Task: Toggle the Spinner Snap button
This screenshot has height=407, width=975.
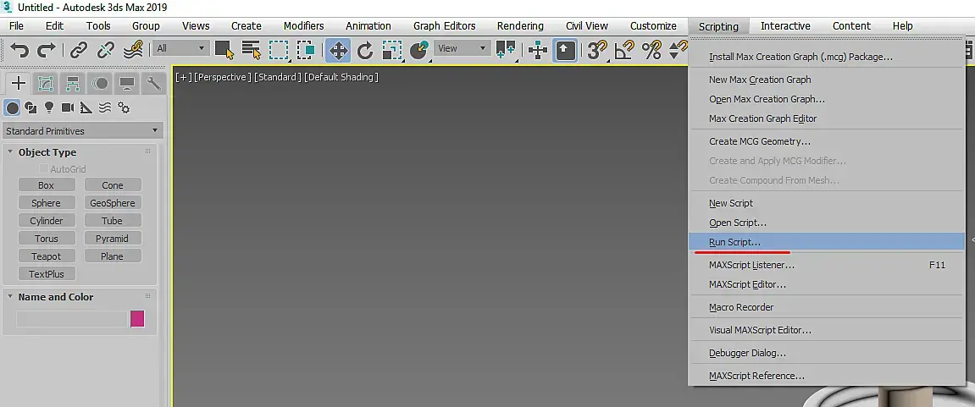Action: coord(678,50)
